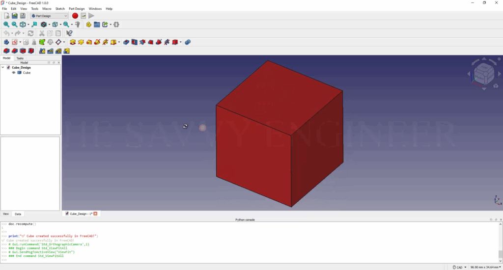This screenshot has width=503, height=270.
Task: Close the Cube_Design document tab
Action: (95, 214)
